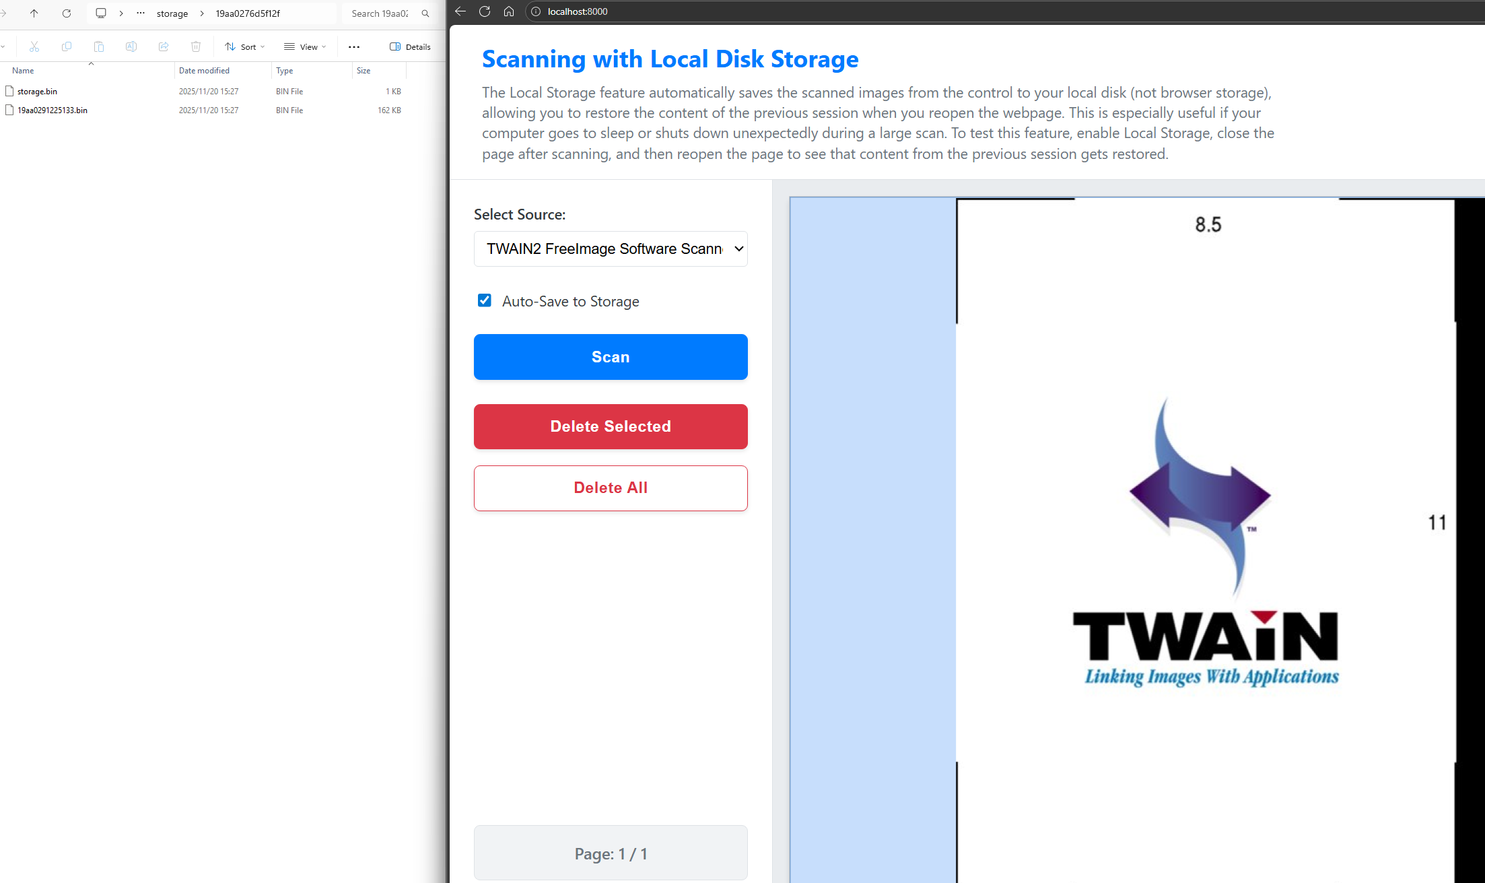Open the See more ellipsis menu
Screen dimensions: 1485x883
point(354,46)
